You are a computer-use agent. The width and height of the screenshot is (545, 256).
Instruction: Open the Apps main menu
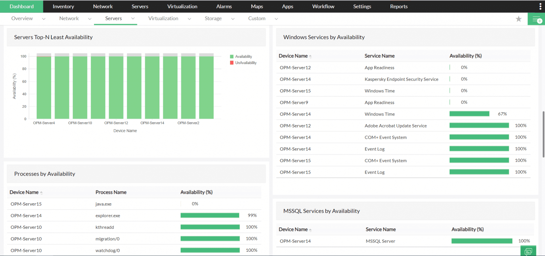288,6
